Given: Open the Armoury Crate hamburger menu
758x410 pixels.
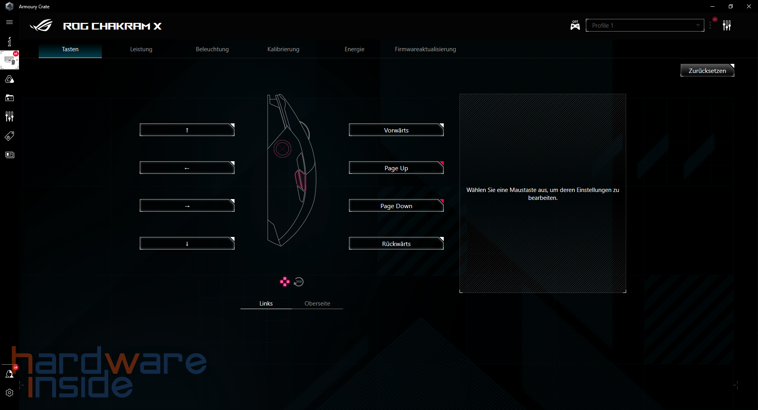Looking at the screenshot, I should coord(9,22).
